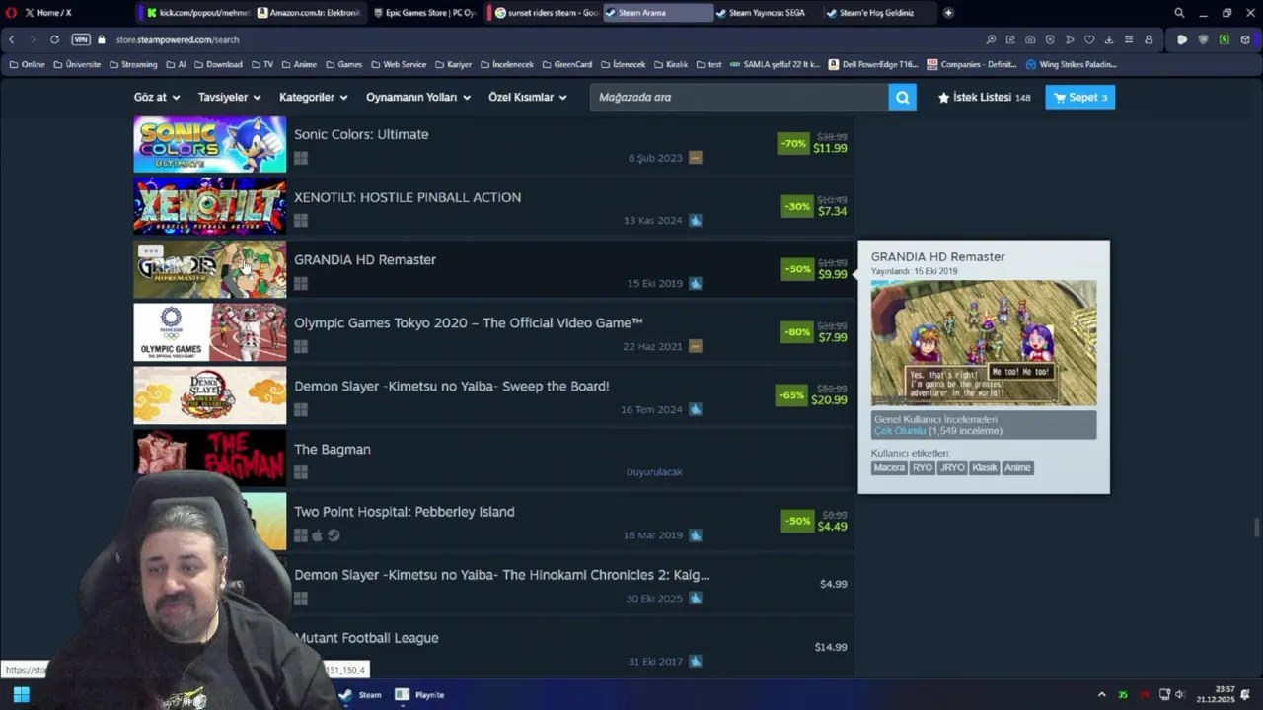Open Playnite in Windows taskbar
The image size is (1263, 710).
point(420,695)
